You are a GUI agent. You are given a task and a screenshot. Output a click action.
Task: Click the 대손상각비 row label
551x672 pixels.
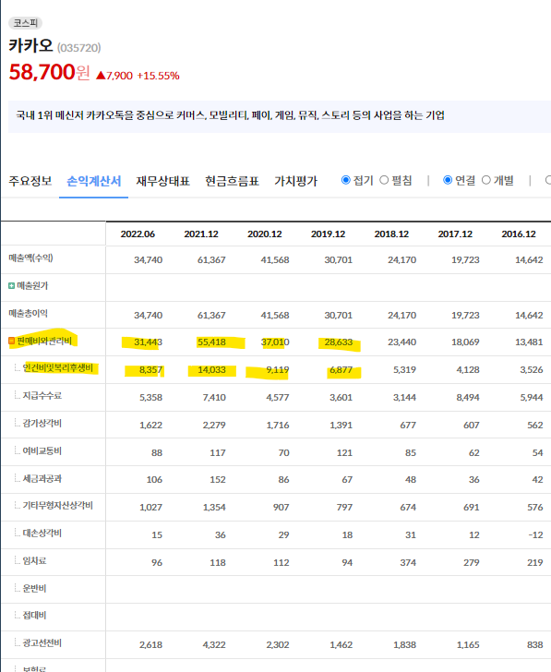pos(42,534)
